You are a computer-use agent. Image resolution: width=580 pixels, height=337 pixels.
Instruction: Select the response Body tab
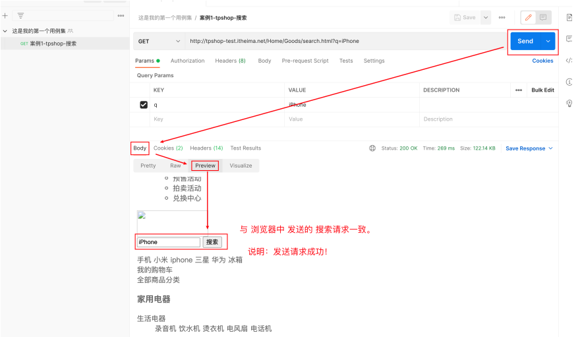[x=140, y=148]
